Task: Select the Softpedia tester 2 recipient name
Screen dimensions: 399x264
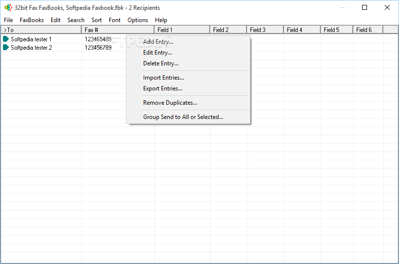Action: [31, 48]
